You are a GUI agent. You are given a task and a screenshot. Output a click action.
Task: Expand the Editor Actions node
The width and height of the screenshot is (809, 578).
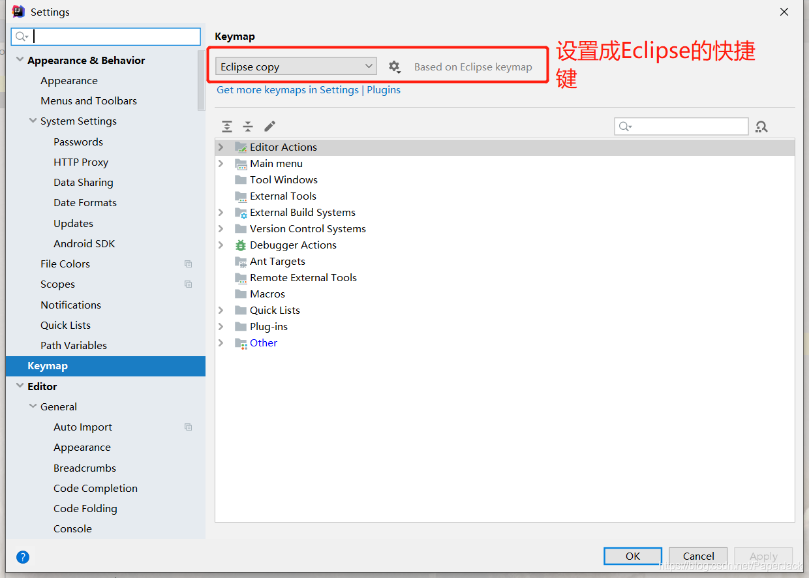[221, 147]
